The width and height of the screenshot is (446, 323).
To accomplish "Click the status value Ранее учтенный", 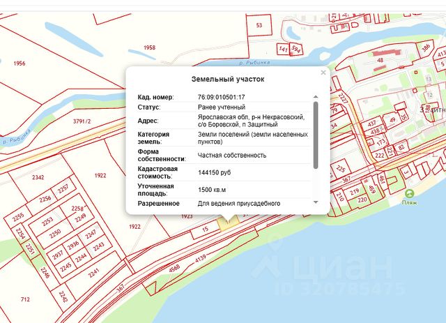I will (222, 107).
